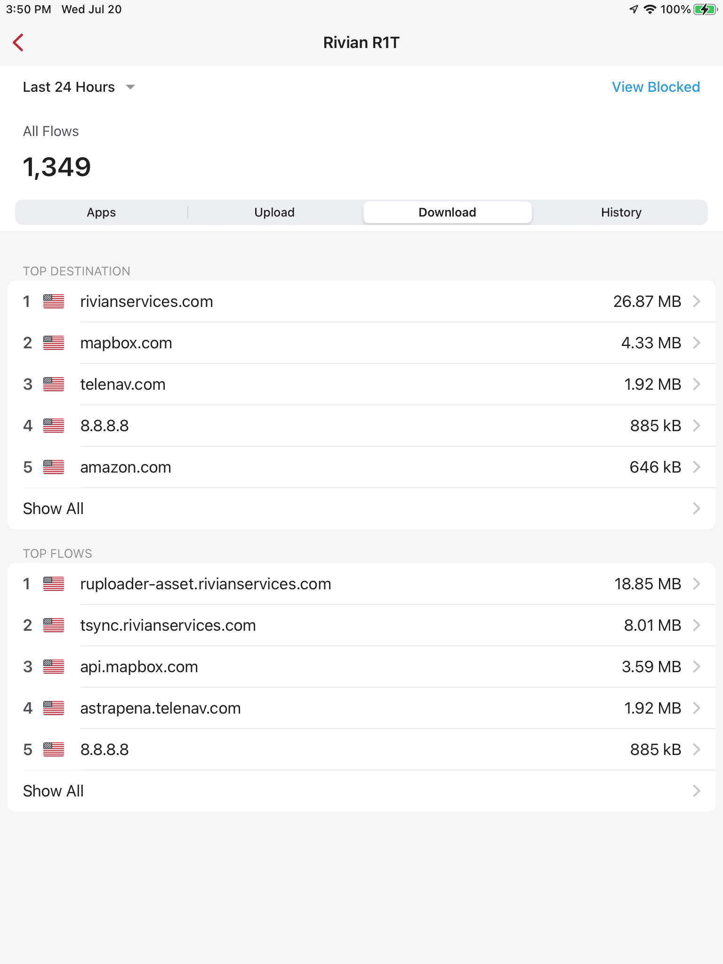Viewport: 723px width, 964px height.
Task: Switch to the History tab
Action: click(x=621, y=212)
